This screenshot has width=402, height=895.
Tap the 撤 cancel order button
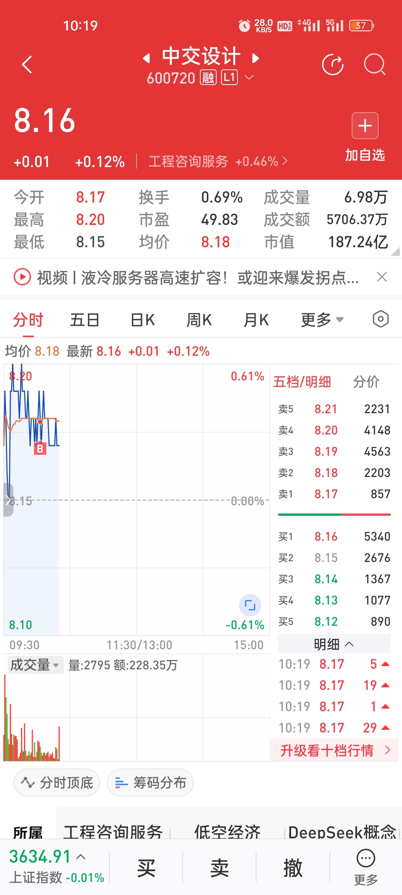pyautogui.click(x=293, y=867)
